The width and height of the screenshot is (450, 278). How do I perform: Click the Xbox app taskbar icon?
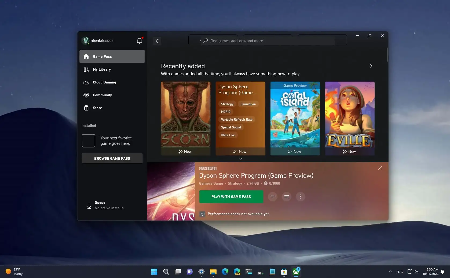point(296,272)
